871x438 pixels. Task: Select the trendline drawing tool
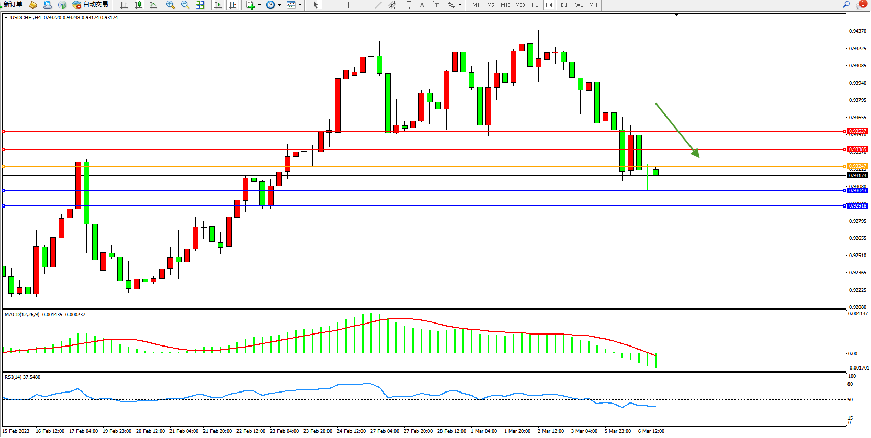[x=378, y=5]
